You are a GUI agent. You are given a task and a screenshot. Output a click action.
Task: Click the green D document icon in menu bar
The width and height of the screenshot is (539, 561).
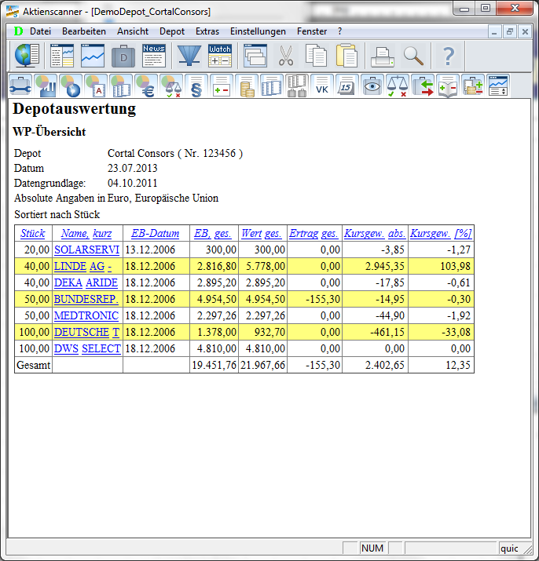pos(18,31)
